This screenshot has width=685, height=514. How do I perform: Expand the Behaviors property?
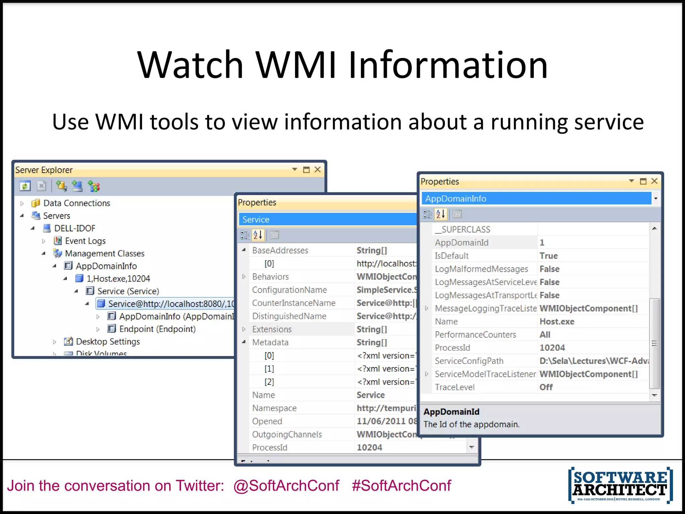click(x=244, y=276)
